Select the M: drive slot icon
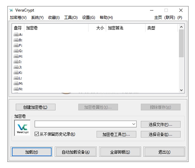The image size is (195, 168). (x=16, y=83)
